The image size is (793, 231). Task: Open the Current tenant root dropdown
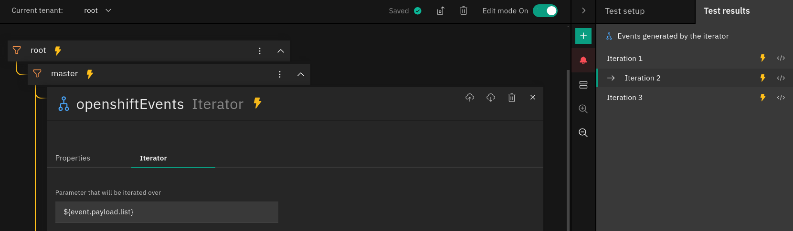pos(97,10)
